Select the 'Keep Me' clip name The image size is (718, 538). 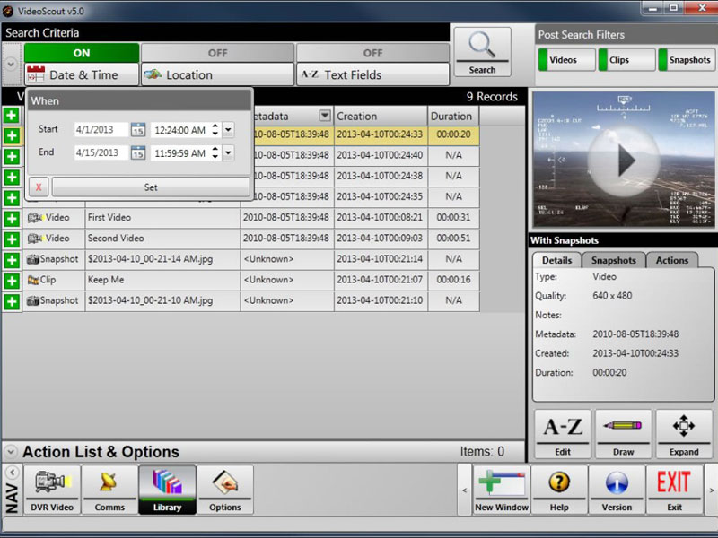106,280
